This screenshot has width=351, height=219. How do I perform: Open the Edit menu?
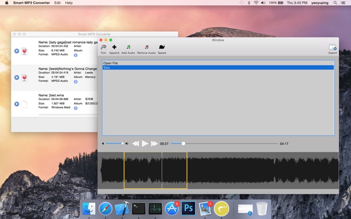pyautogui.click(x=57, y=3)
